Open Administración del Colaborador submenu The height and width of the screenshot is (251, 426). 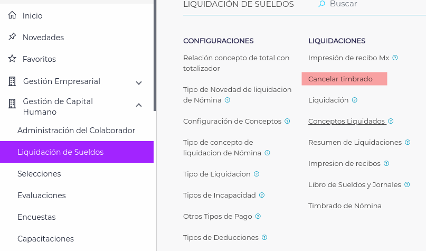76,131
